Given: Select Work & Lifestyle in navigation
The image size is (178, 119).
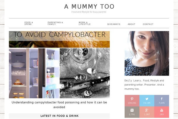Looking at the screenshot, I should (85, 23).
